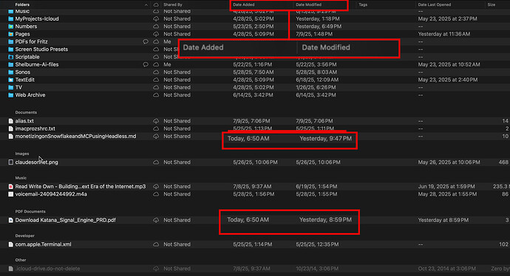Image resolution: width=510 pixels, height=276 pixels.
Task: Click 'May 26, 2025 at 10:06 PM' for claudesonnet.png
Action: 449,162
